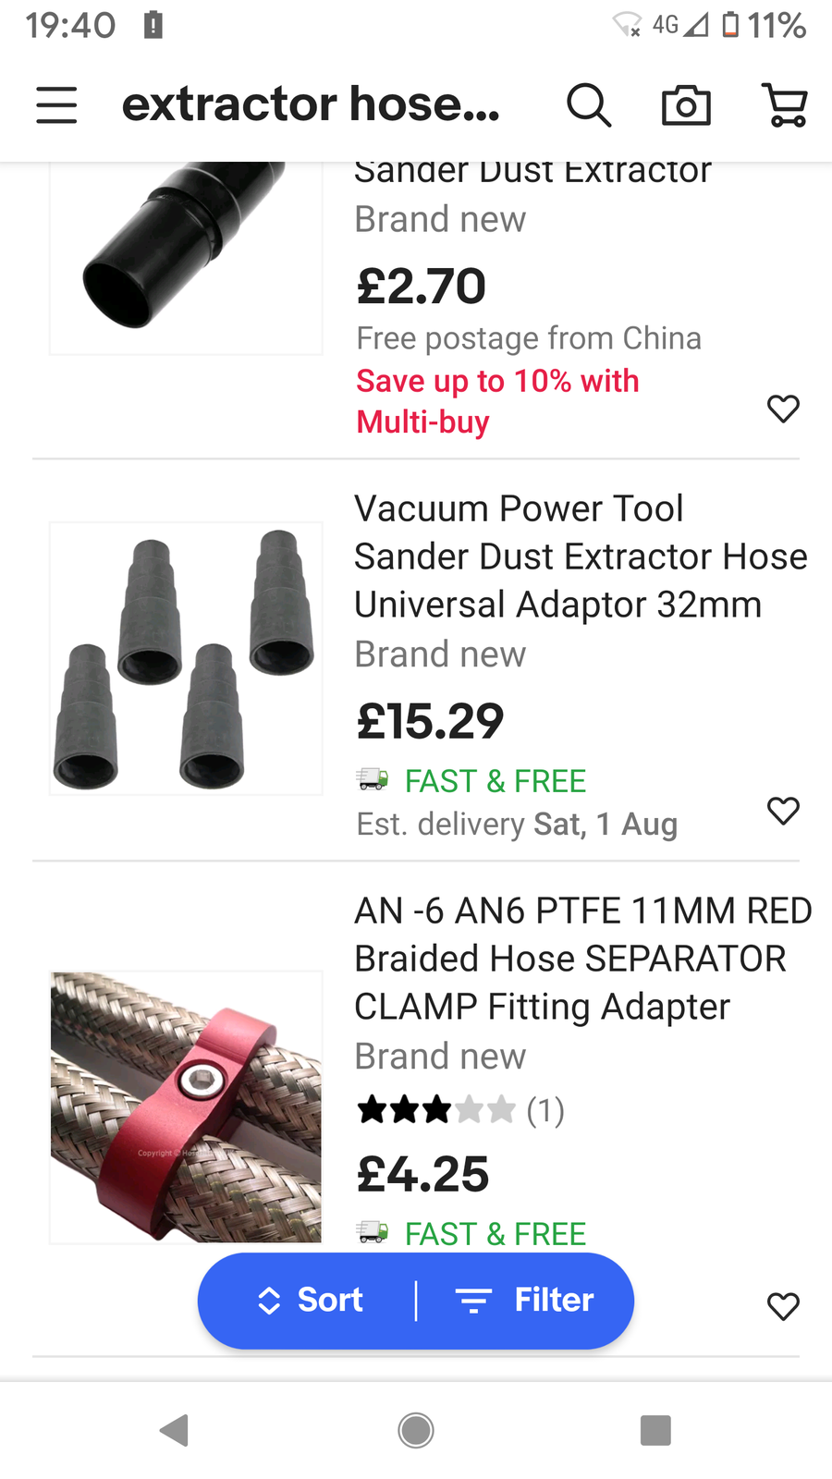Image resolution: width=832 pixels, height=1479 pixels.
Task: Watch the £15.29 Universal Adaptor listing
Action: [x=783, y=811]
